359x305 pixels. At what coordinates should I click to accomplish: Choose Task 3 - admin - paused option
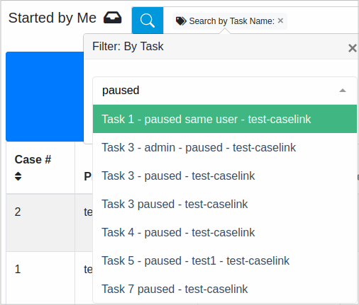tap(225, 147)
